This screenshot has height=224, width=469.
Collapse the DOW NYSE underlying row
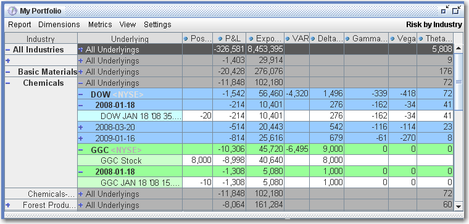81,94
